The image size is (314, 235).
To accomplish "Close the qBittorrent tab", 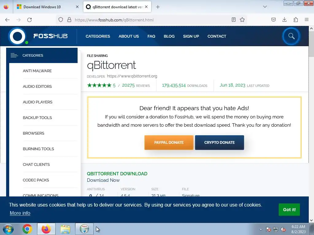I will coord(146,7).
